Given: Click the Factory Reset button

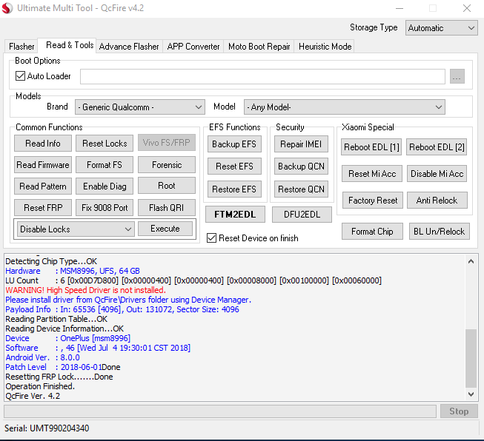Looking at the screenshot, I should [x=373, y=201].
